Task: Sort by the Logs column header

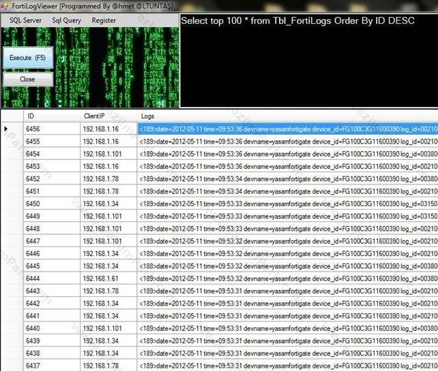Action: point(287,116)
